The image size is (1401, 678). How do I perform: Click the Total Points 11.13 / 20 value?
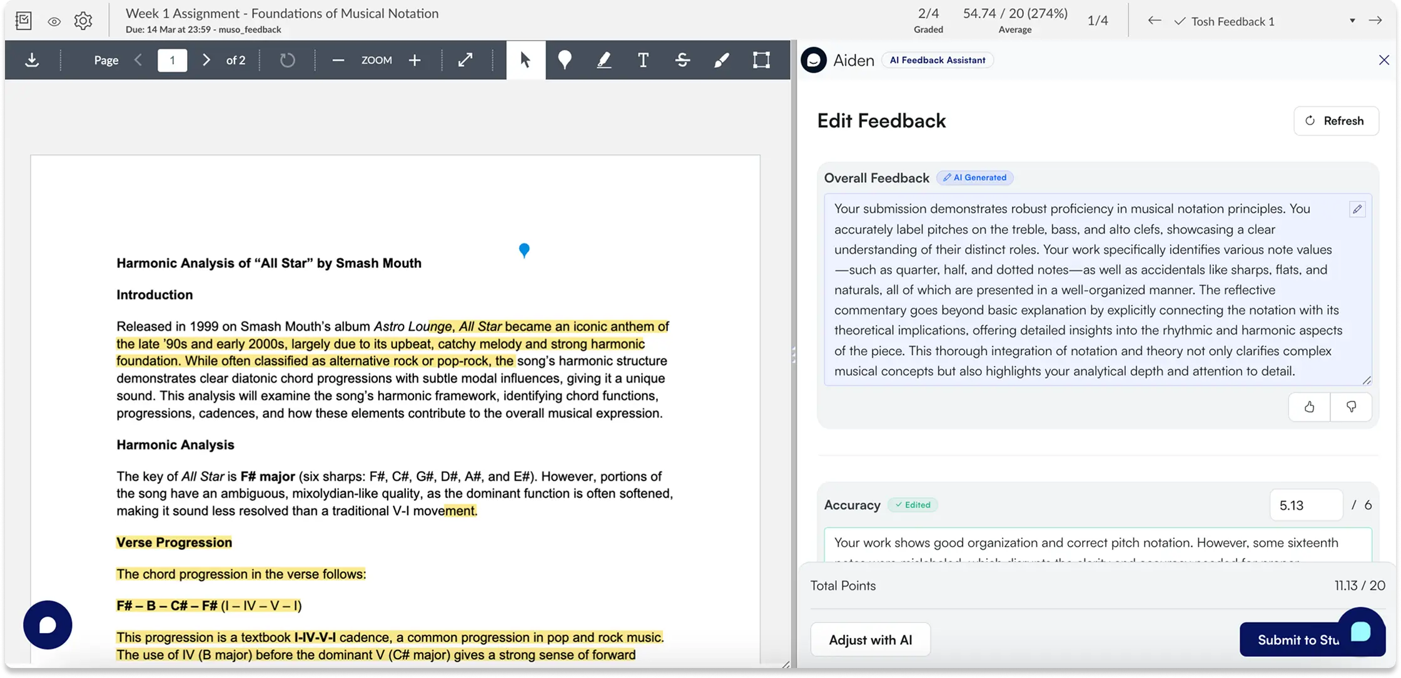[1360, 585]
